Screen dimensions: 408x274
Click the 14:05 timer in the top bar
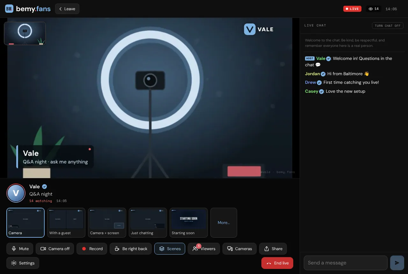point(391,9)
